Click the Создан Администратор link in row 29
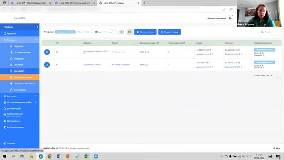This screenshot has width=284, height=160. pos(205,54)
